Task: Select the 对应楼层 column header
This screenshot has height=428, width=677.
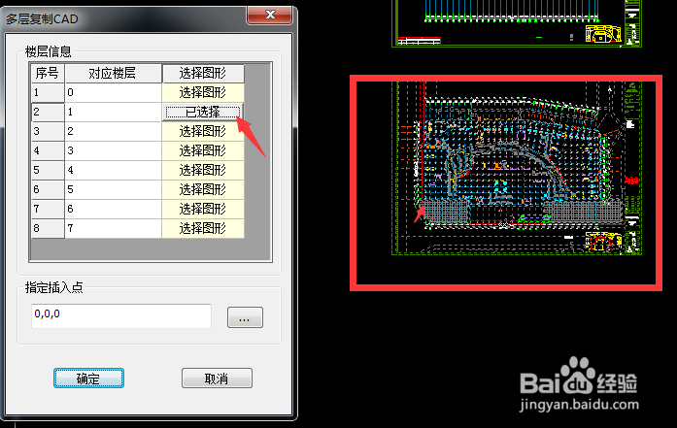Action: [113, 73]
